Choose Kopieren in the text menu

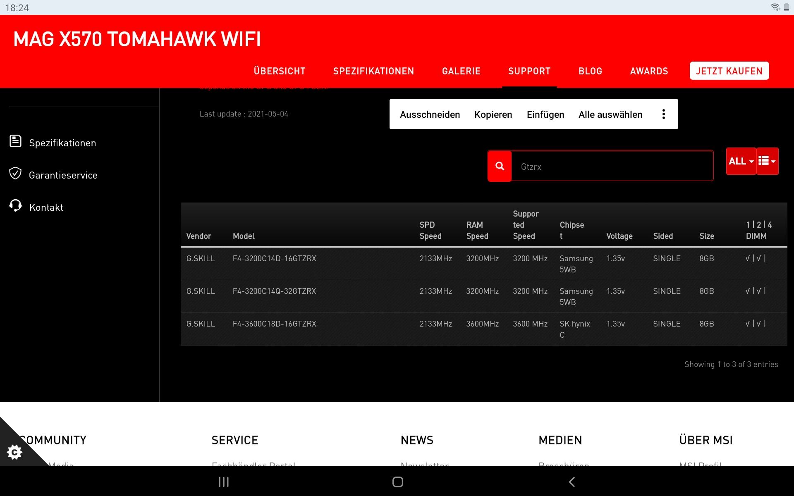click(x=493, y=114)
